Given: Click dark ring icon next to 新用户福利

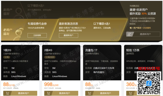Looking at the screenshot, I should (19, 11).
